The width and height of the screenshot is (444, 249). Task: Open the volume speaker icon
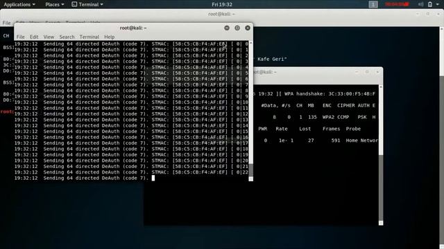coord(421,5)
